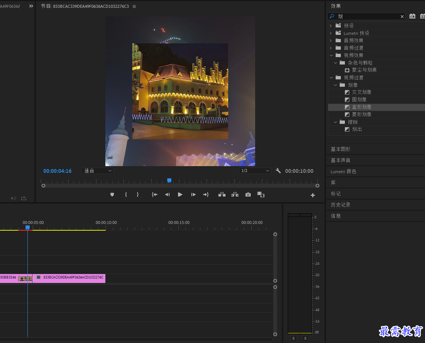Click the video track vertical zoom top handle
The width and height of the screenshot is (425, 343).
(275, 234)
